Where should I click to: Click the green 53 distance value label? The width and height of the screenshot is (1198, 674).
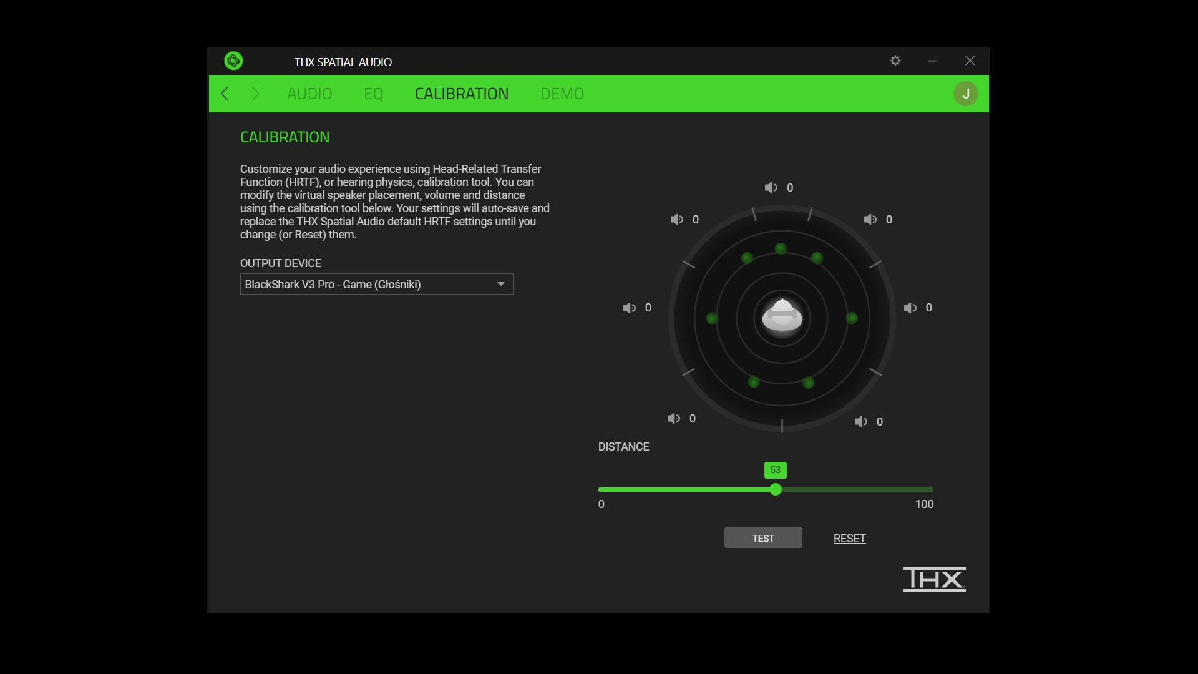coord(775,470)
